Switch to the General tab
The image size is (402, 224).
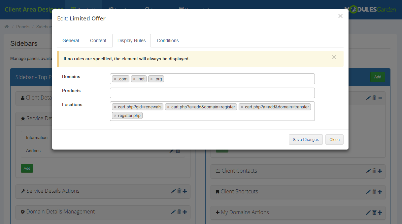click(x=71, y=41)
